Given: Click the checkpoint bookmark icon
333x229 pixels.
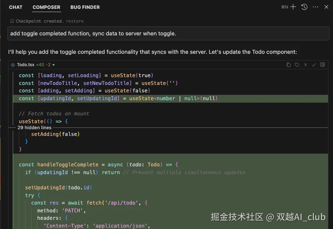Looking at the screenshot, I should 12,21.
